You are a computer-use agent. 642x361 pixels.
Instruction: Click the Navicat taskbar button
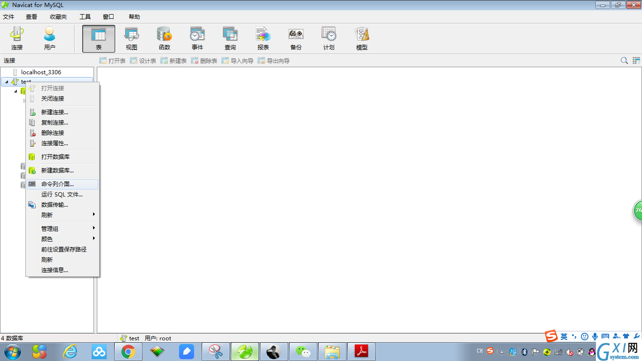point(245,352)
